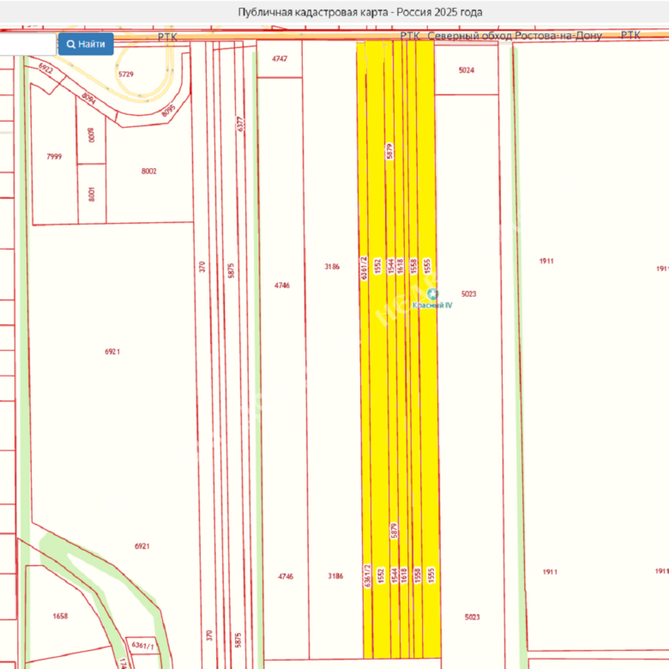Click the search input field
Screen dimensions: 669x669
click(x=27, y=44)
